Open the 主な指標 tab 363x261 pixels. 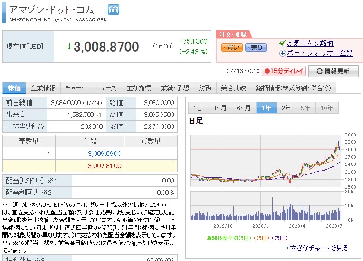tap(139, 88)
